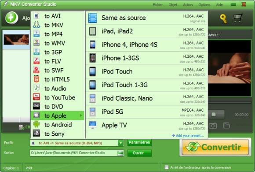Screen dimensions: 255x172
Task: Open the registration key icon
Action: point(223,18)
